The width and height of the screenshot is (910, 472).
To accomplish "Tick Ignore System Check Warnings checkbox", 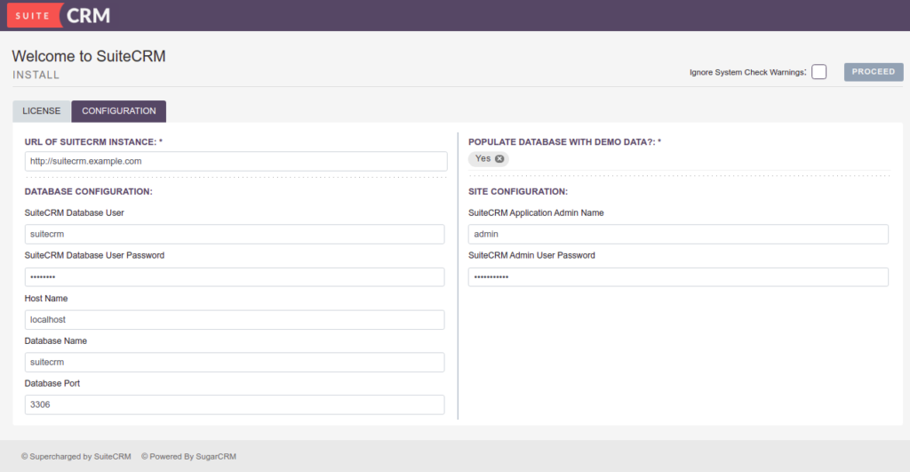I will pyautogui.click(x=818, y=72).
